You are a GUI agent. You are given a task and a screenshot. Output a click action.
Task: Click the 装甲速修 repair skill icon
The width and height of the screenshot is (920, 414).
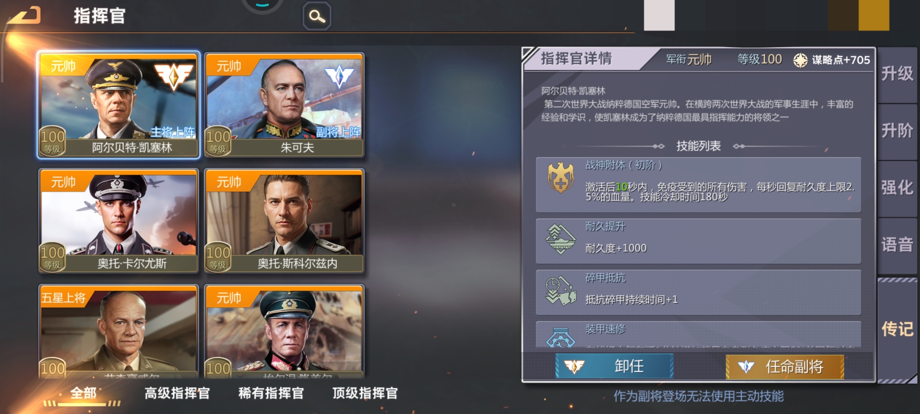(x=560, y=337)
